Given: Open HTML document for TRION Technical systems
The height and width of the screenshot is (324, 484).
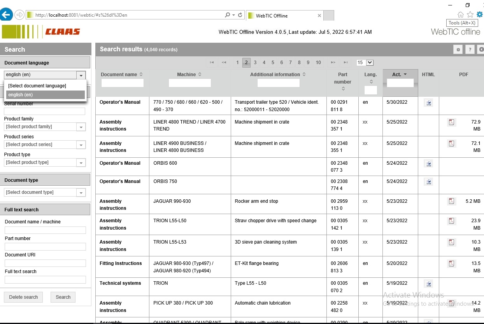Looking at the screenshot, I should tap(428, 284).
